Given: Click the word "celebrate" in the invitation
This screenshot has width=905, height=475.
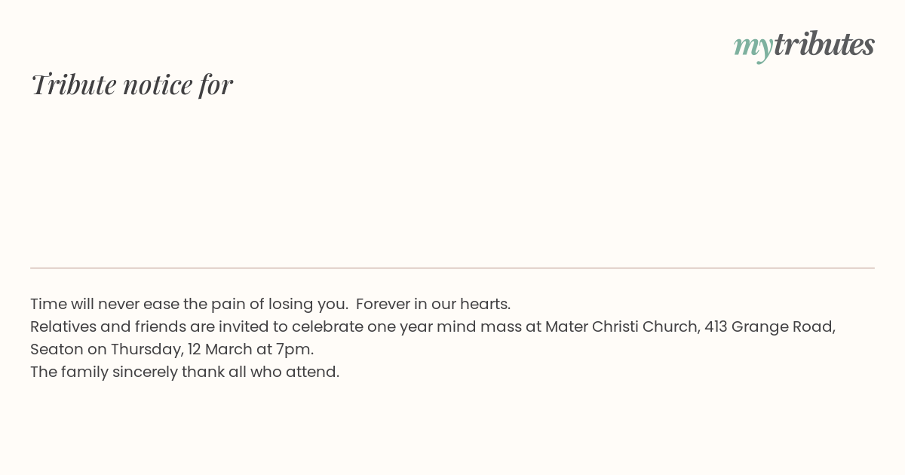Looking at the screenshot, I should [327, 327].
